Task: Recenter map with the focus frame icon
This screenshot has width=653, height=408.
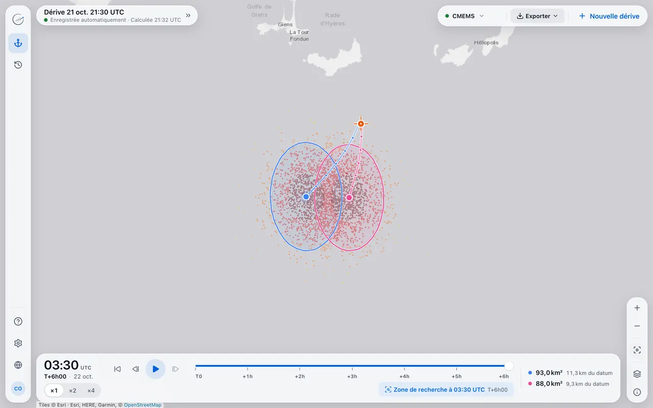Action: (637, 350)
